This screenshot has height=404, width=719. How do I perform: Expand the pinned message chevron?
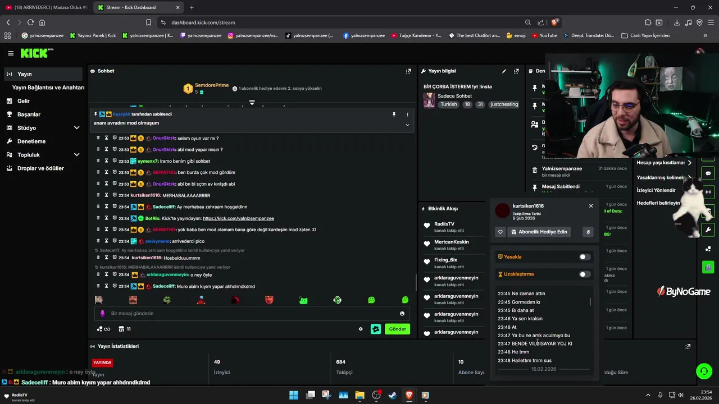point(407,125)
